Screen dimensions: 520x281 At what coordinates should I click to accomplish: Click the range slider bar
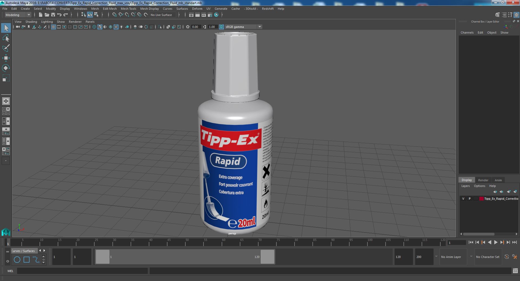pos(185,257)
